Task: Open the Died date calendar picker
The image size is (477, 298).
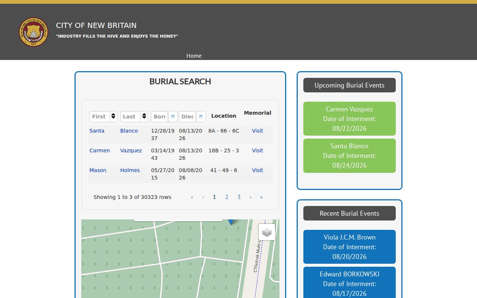Action: (201, 117)
